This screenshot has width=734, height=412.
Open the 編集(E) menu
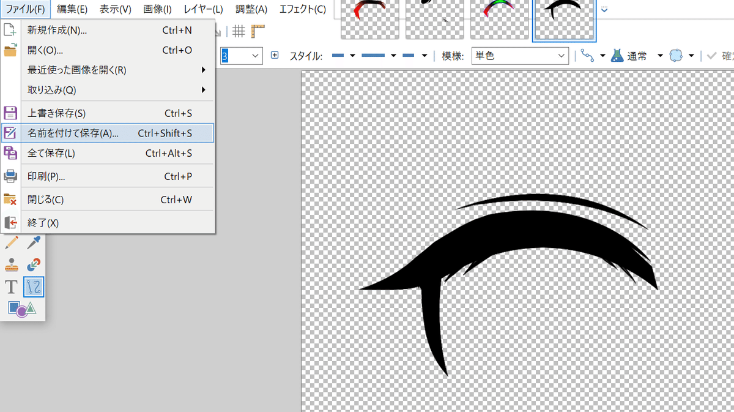coord(72,9)
